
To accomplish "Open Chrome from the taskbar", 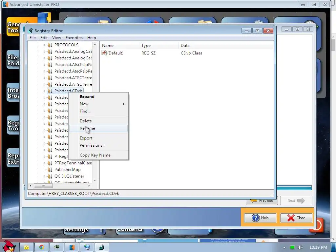I will click(42, 247).
